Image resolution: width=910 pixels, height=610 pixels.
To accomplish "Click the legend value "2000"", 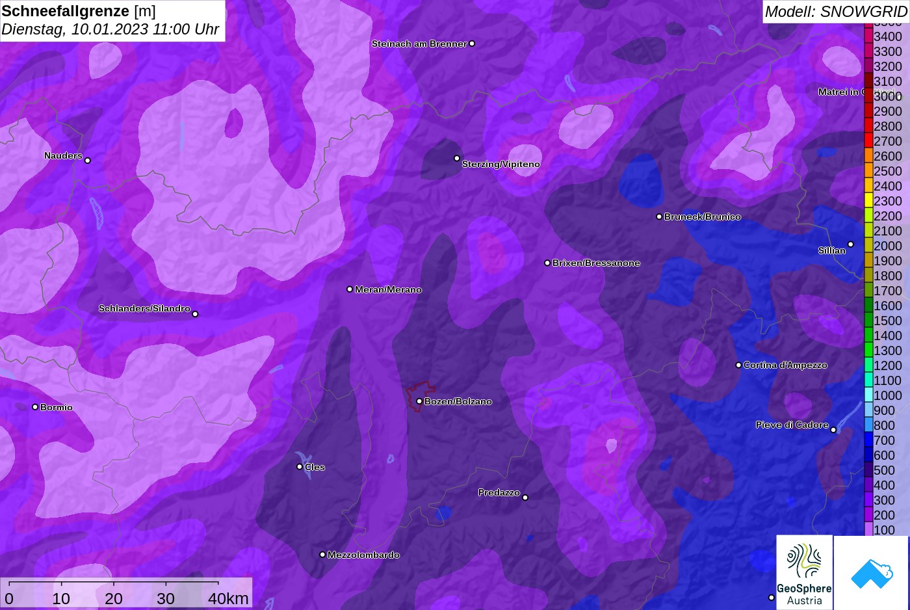I will coord(888,246).
